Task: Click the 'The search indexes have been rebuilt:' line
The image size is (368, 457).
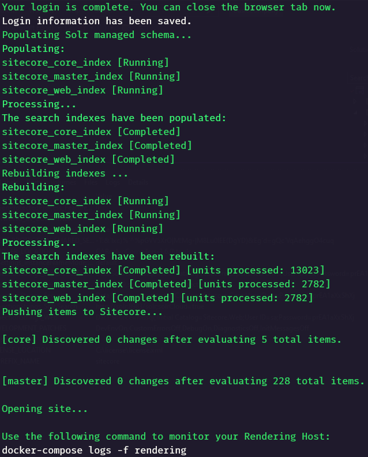Action: 108,256
